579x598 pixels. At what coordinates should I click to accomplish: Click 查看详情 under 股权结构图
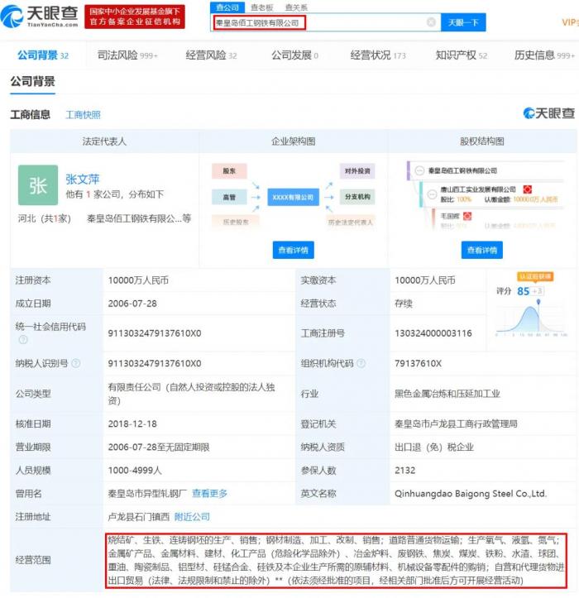click(481, 250)
